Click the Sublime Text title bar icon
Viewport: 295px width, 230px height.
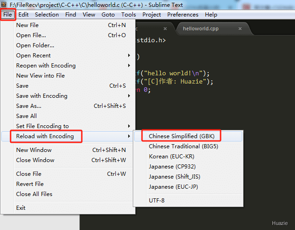(x=4, y=5)
